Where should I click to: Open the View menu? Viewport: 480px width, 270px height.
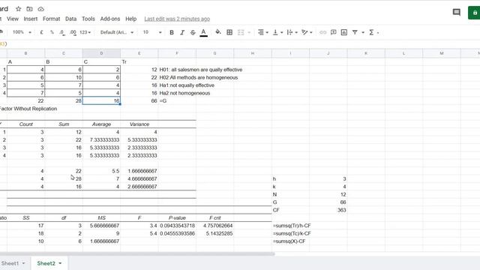click(13, 19)
